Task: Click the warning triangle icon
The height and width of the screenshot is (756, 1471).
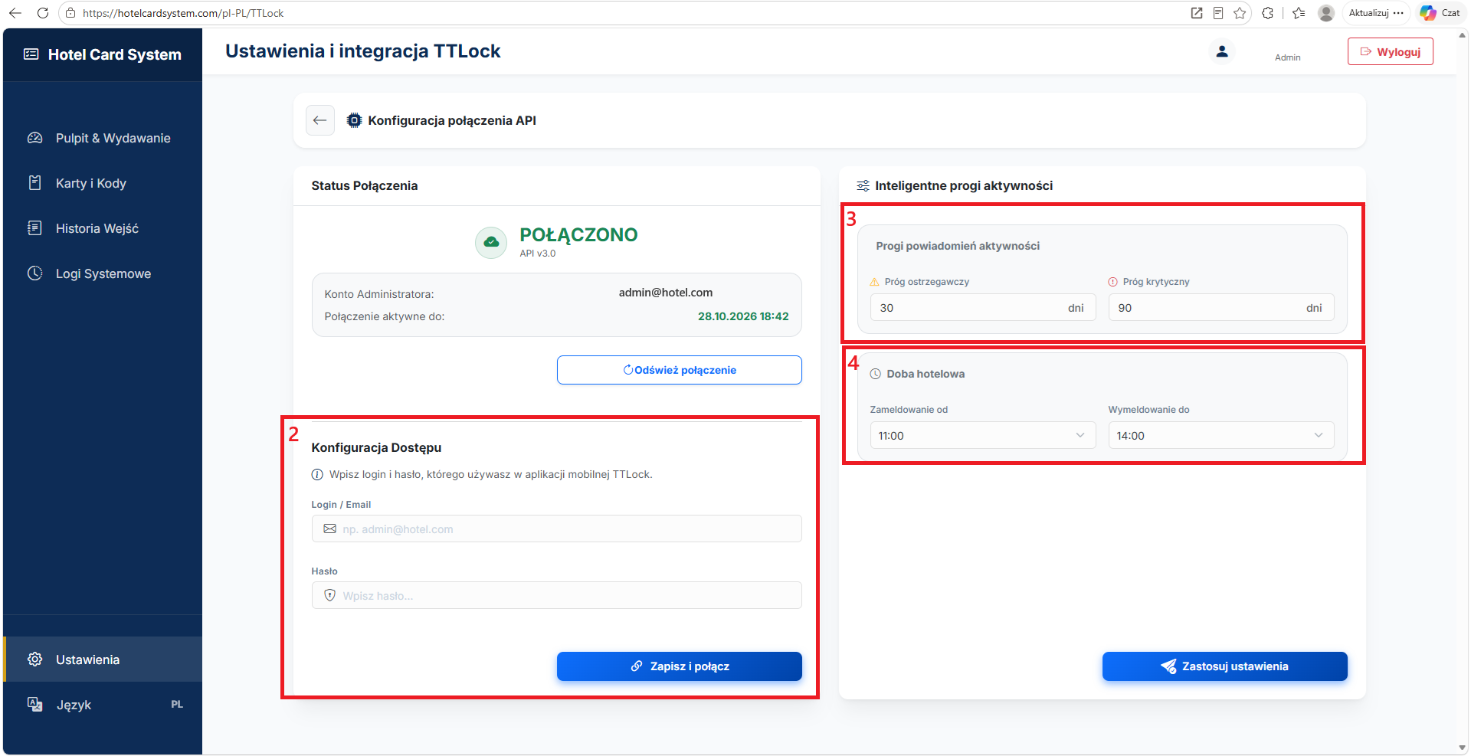Action: point(875,282)
